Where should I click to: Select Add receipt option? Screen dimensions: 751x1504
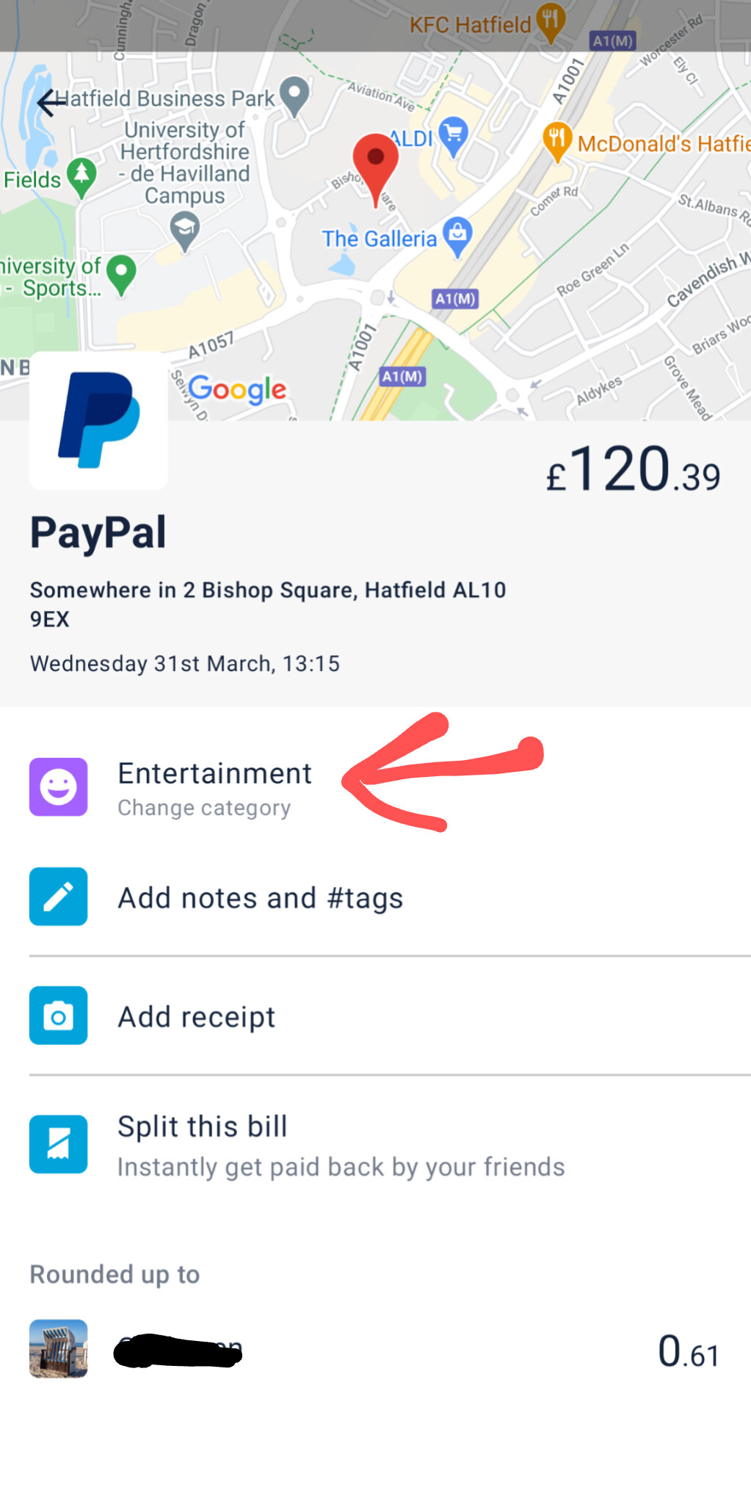197,1017
